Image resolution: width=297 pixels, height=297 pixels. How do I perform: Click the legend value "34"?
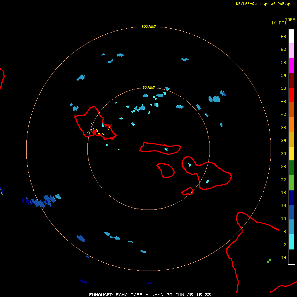[283, 141]
